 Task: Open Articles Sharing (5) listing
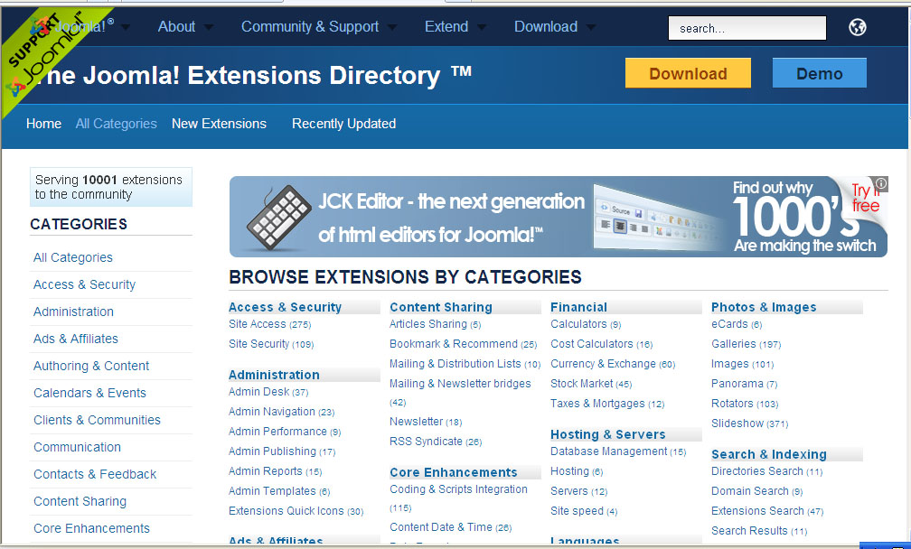pyautogui.click(x=436, y=324)
